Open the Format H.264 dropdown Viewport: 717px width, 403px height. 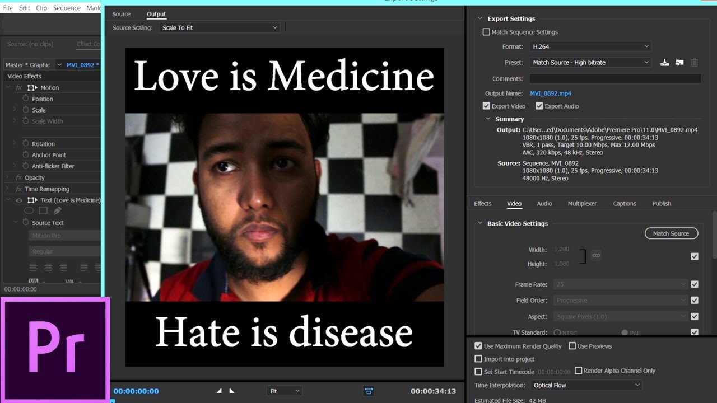click(x=590, y=46)
